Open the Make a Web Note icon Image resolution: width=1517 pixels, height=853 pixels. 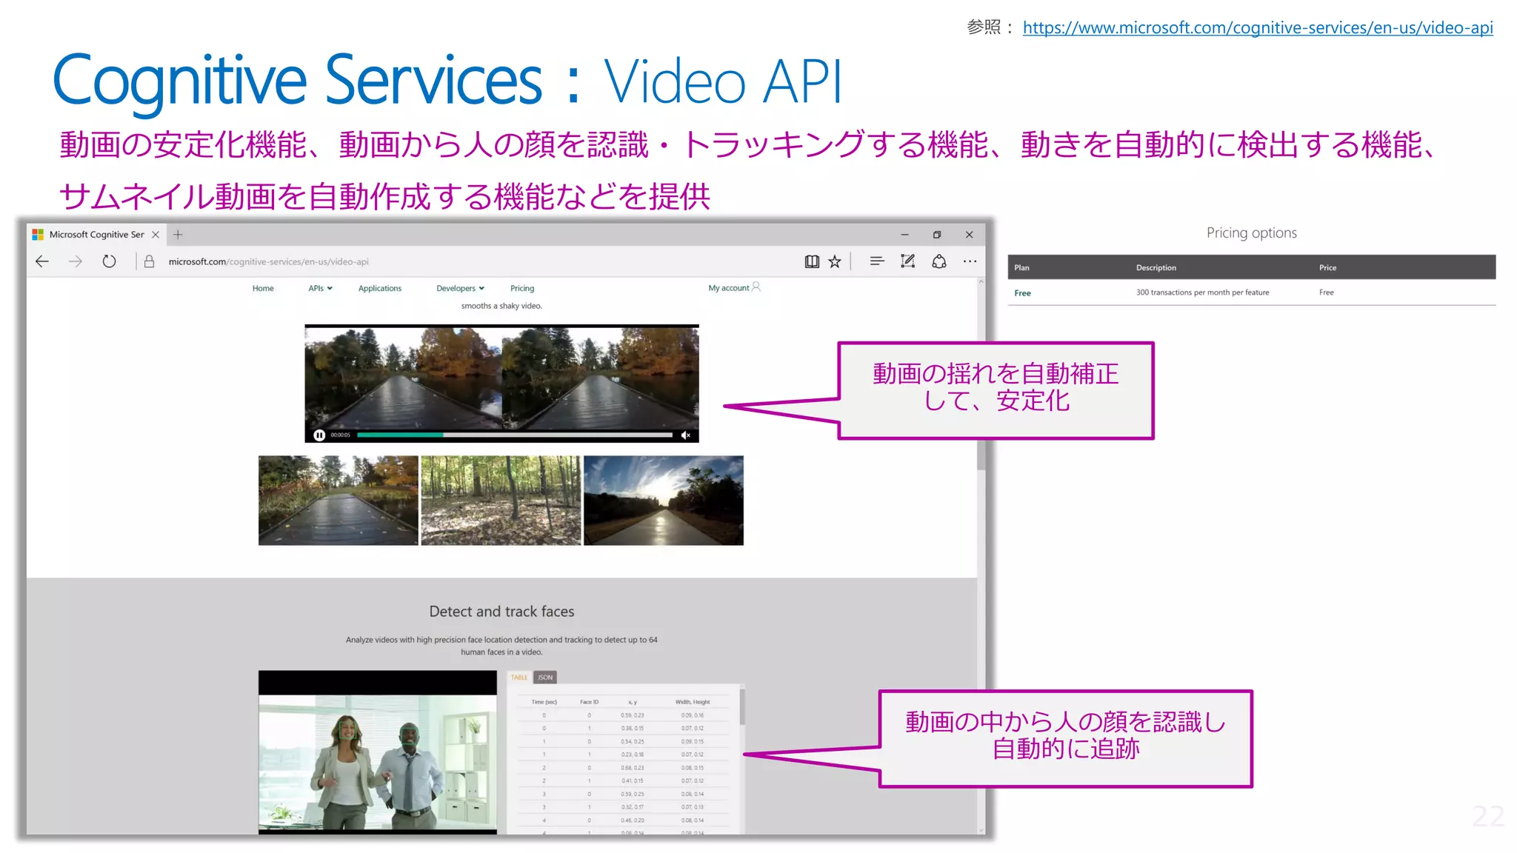pyautogui.click(x=907, y=261)
